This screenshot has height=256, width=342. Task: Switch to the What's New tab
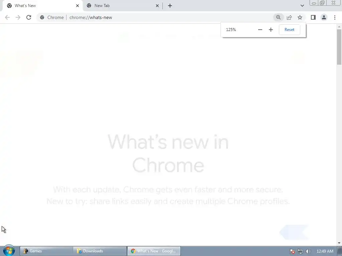pyautogui.click(x=42, y=6)
